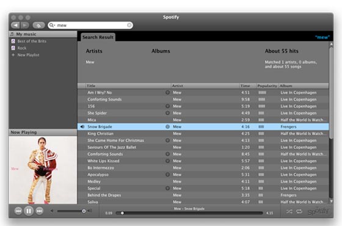Screen dimensions: 342x226
Task: Click the high volume speaker icon
Action: coord(89,211)
